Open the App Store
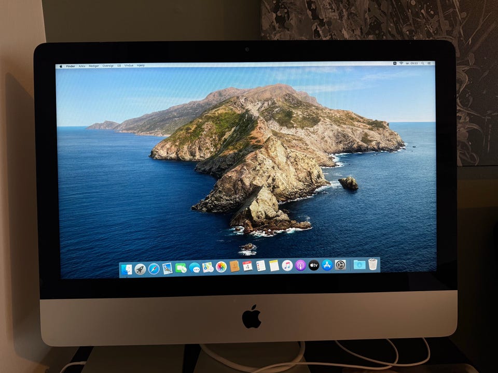Screen dimensions: 498x373 tap(327, 265)
